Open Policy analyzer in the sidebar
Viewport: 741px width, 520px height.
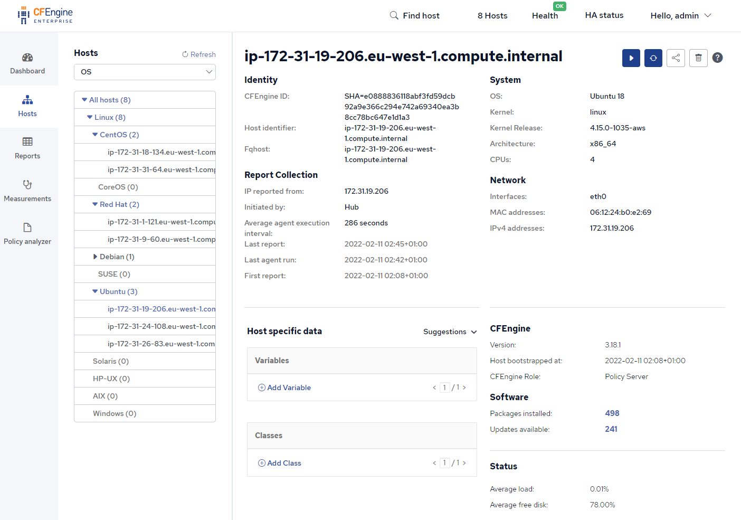click(x=27, y=234)
